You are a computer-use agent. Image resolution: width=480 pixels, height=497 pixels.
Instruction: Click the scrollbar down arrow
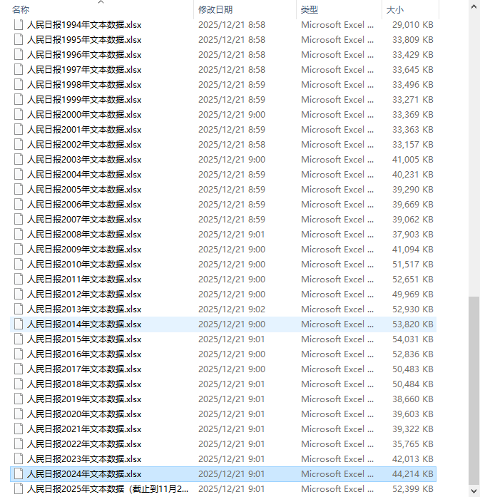coord(474,491)
